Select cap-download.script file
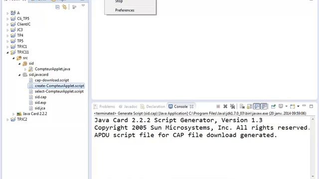Screen dimensions: 319x179 point(52,80)
